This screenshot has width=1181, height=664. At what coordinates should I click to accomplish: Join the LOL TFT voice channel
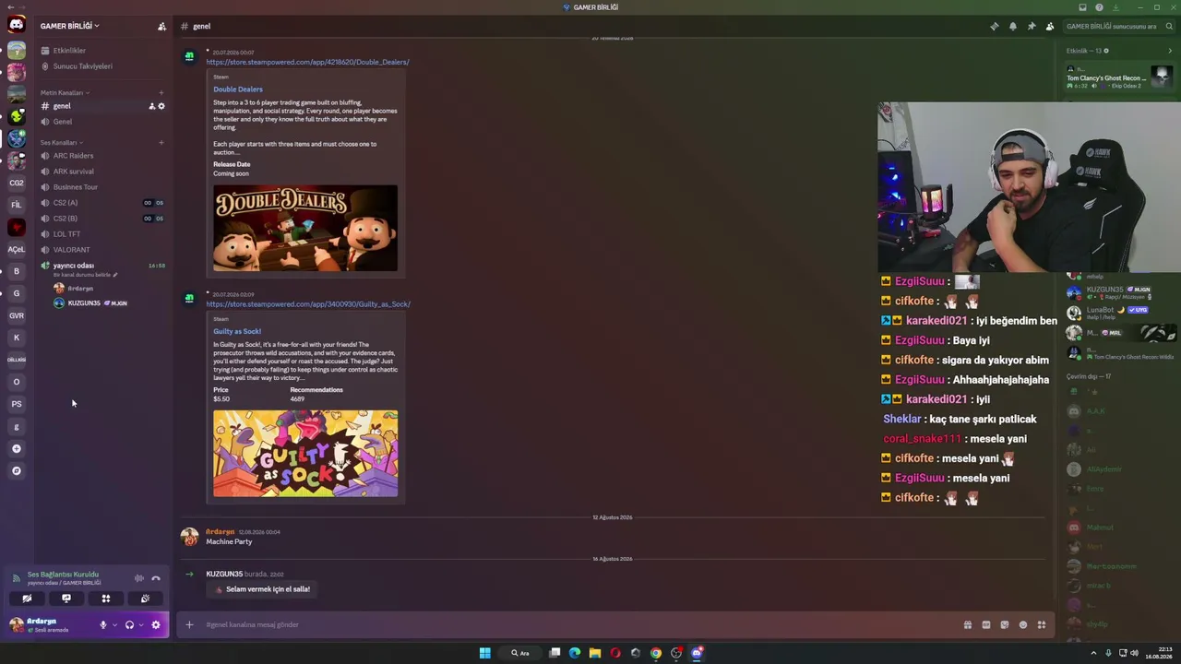coord(102,234)
